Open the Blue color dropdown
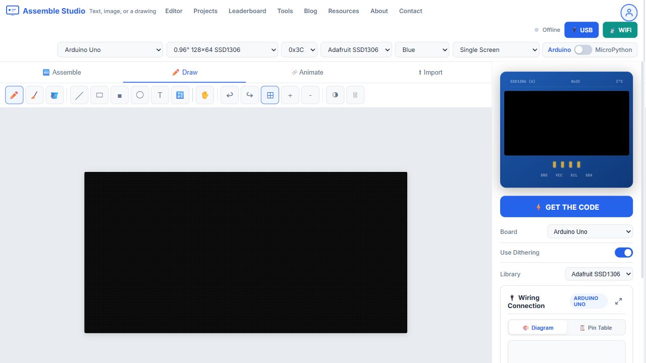646x363 pixels. coord(422,50)
